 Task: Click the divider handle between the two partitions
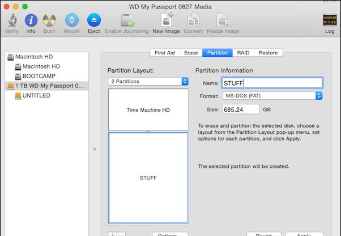(148, 131)
